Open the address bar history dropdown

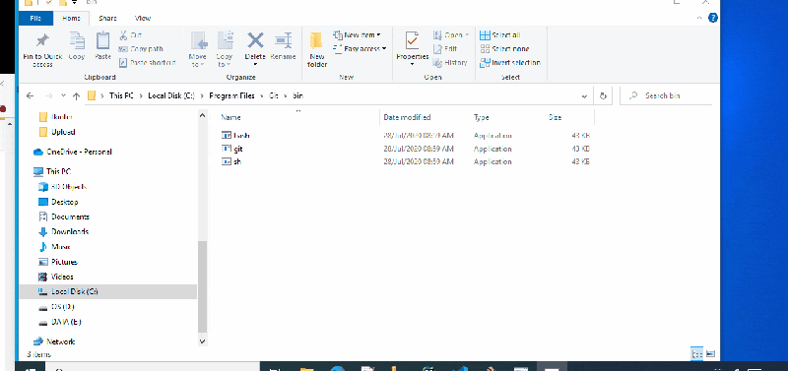pyautogui.click(x=584, y=95)
